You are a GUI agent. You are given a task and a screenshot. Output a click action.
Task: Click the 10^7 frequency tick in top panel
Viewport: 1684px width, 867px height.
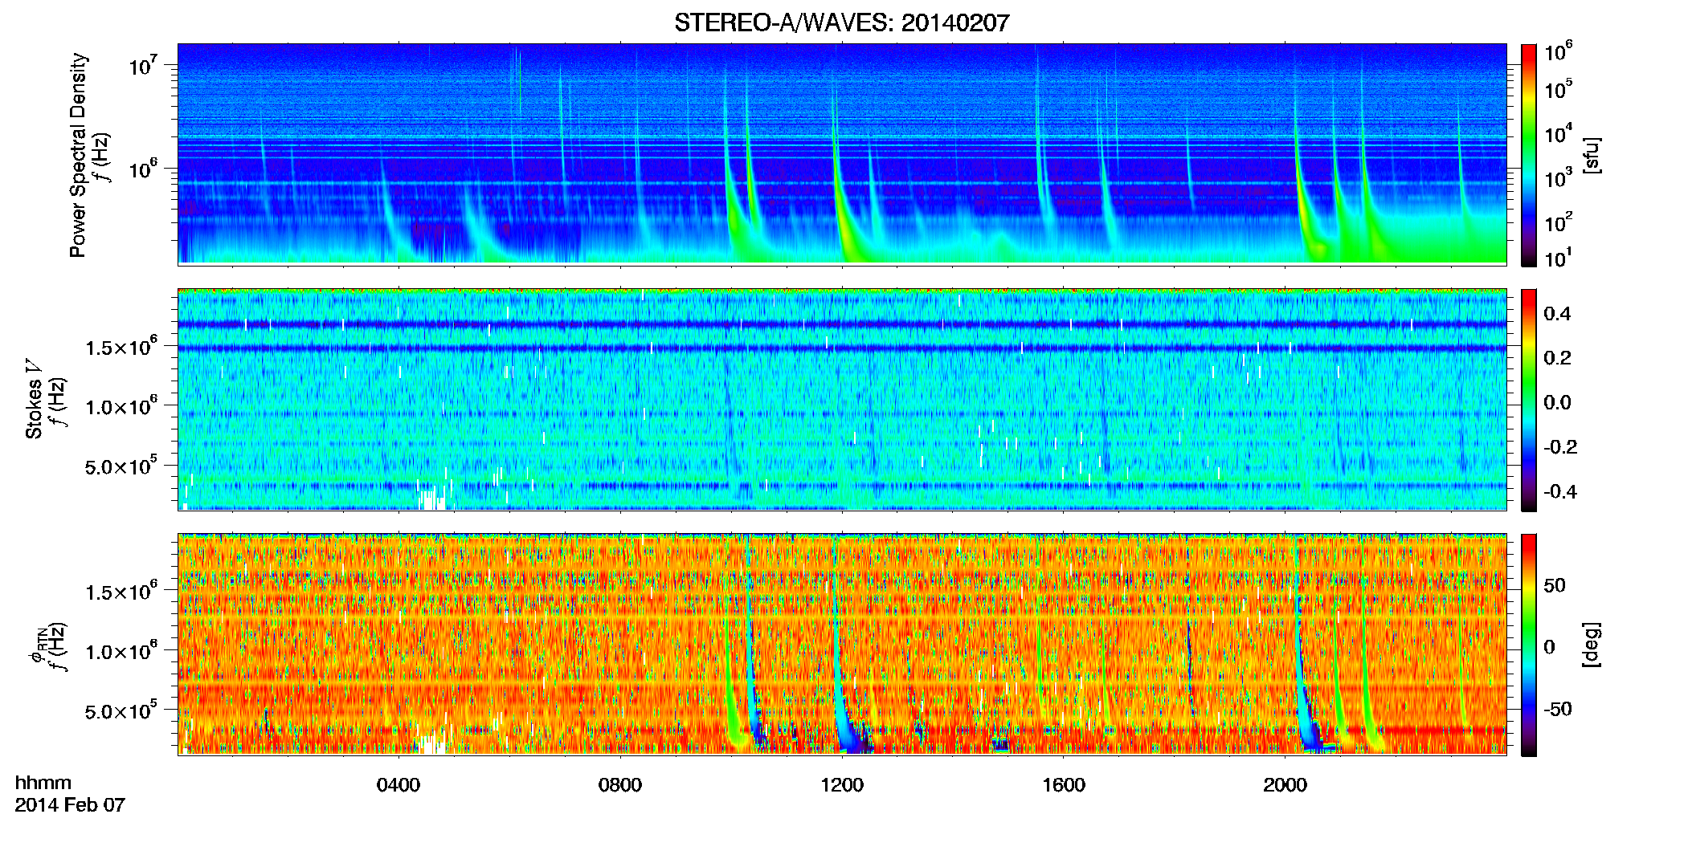143,65
